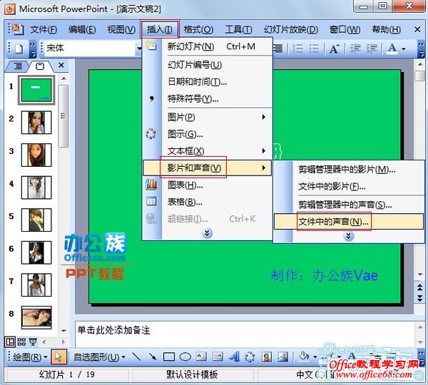Select the Rectangle shape tool
This screenshot has height=385, width=428.
[x=168, y=356]
